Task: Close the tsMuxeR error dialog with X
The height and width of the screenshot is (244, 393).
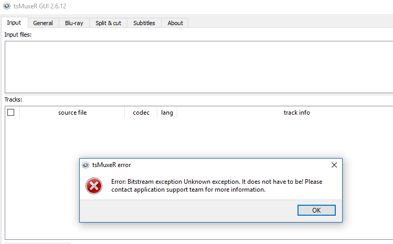Action: [334, 164]
